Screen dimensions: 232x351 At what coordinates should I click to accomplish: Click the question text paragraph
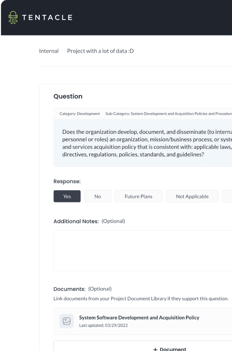147,143
